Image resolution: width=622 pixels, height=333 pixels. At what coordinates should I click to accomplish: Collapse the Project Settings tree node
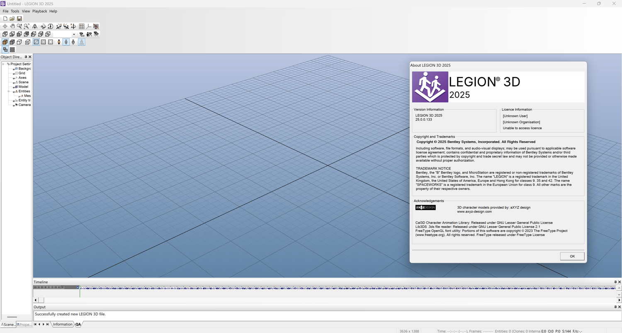coord(3,64)
